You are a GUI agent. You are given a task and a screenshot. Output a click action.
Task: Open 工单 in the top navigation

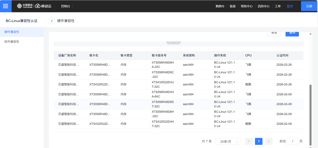(278, 6)
